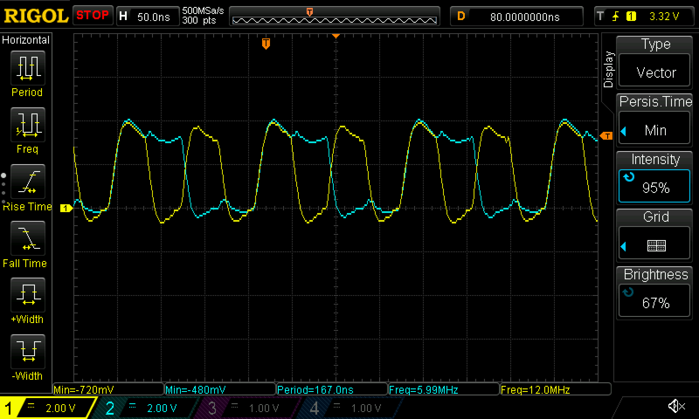
Task: Open the Persis.Time Min selector
Action: 654,130
